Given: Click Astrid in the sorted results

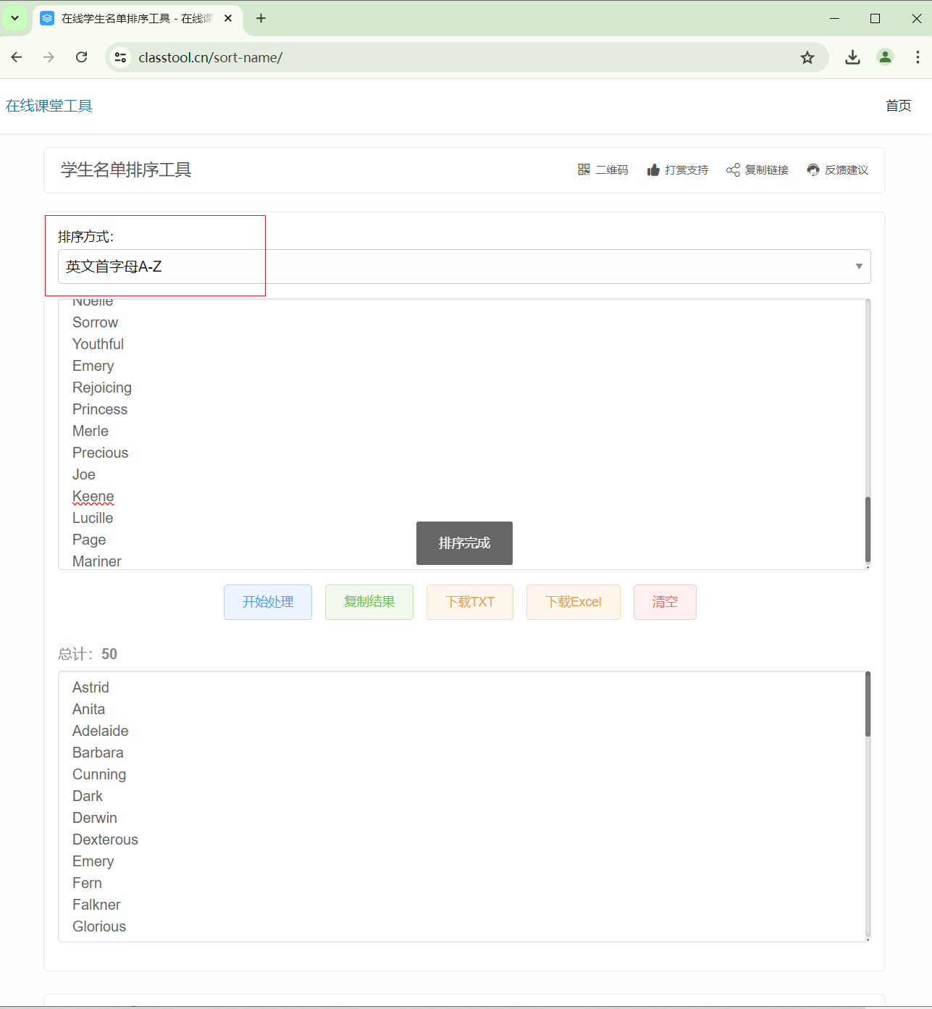Looking at the screenshot, I should point(91,687).
